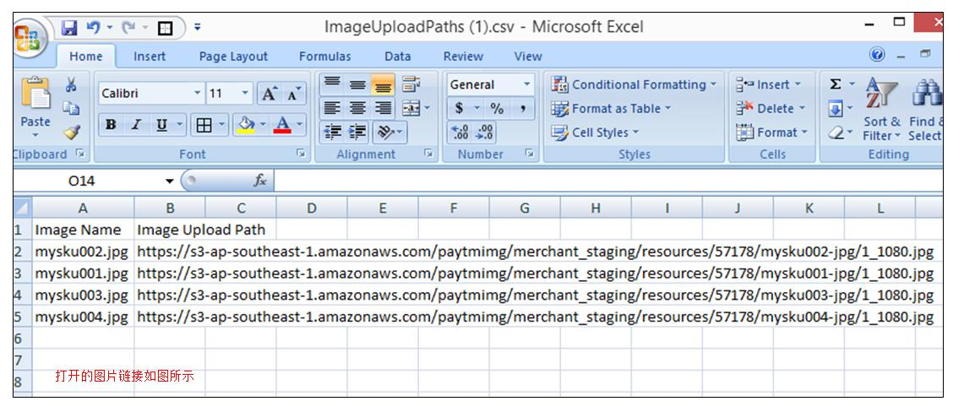
Task: Align text left
Action: click(332, 108)
